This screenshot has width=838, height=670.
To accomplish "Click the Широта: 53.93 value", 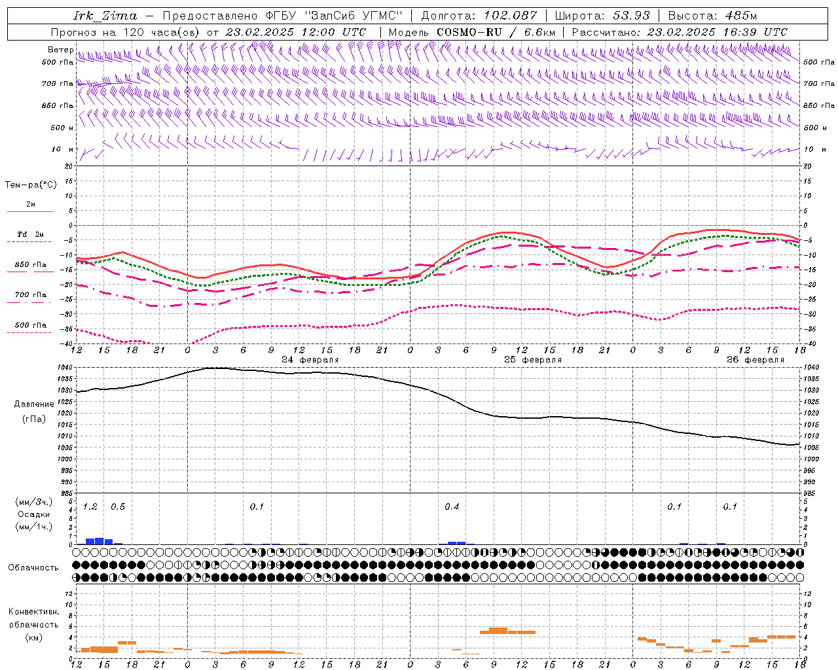I will [602, 16].
